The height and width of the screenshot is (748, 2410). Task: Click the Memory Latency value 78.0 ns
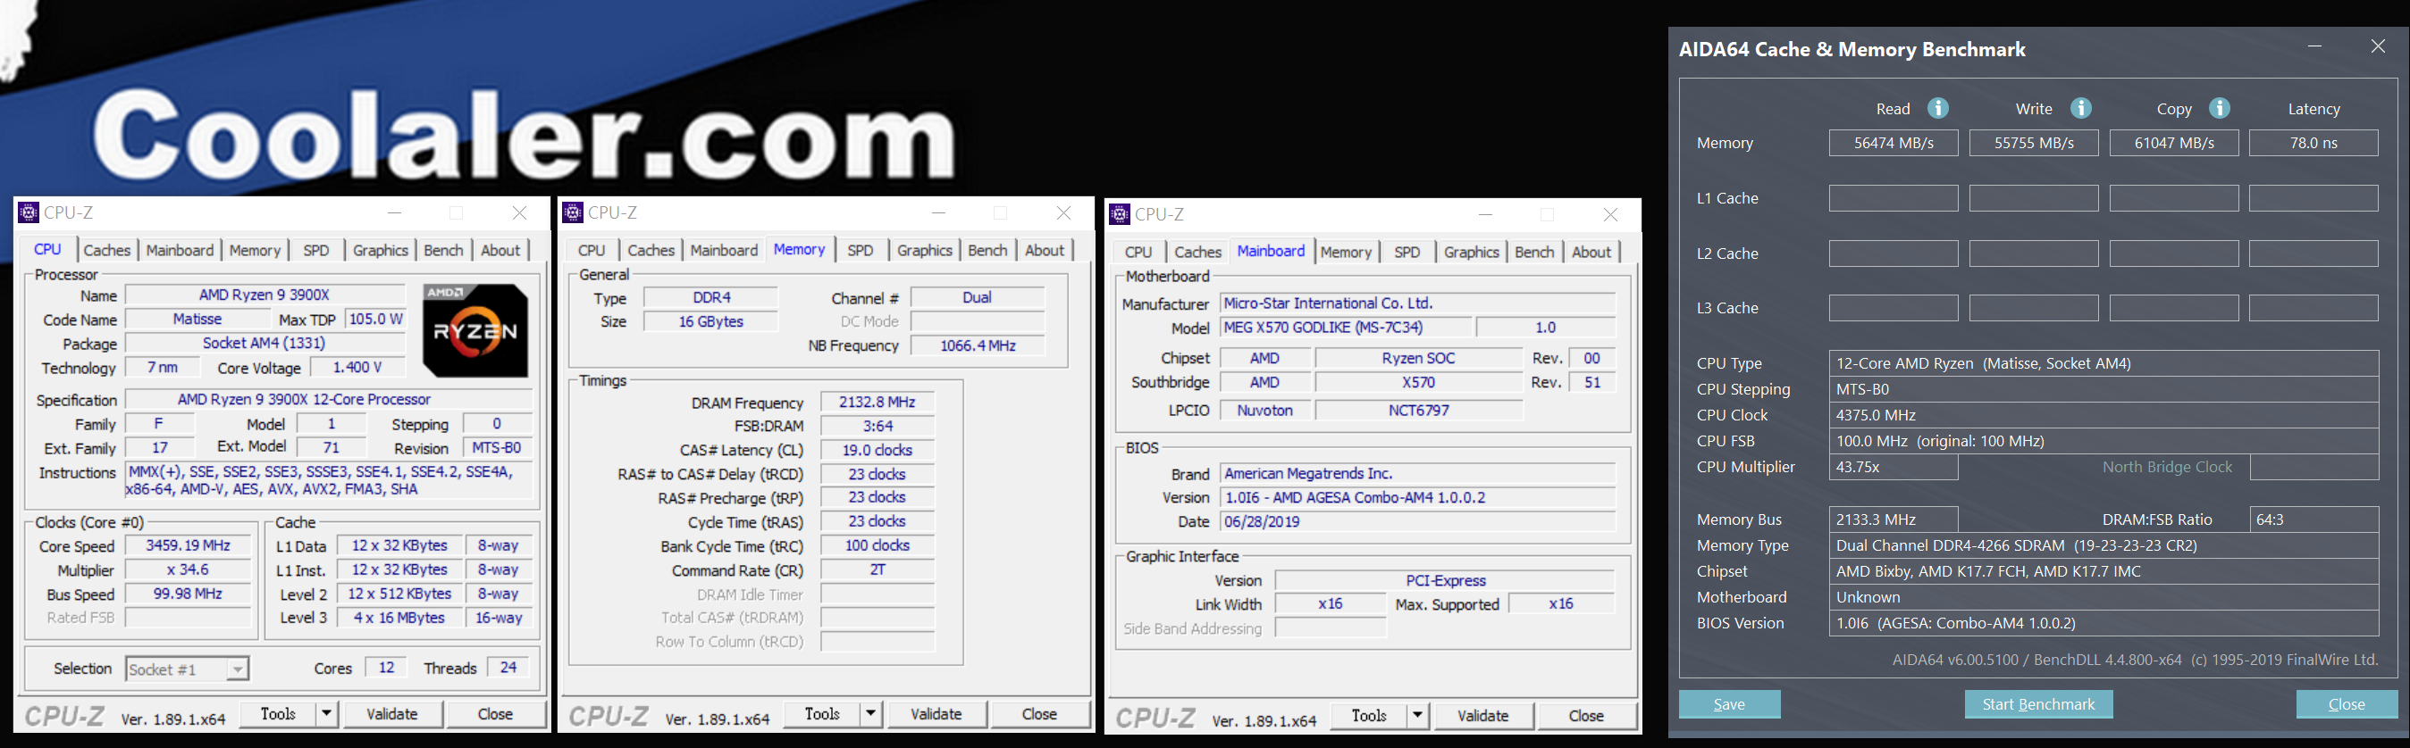point(2313,143)
